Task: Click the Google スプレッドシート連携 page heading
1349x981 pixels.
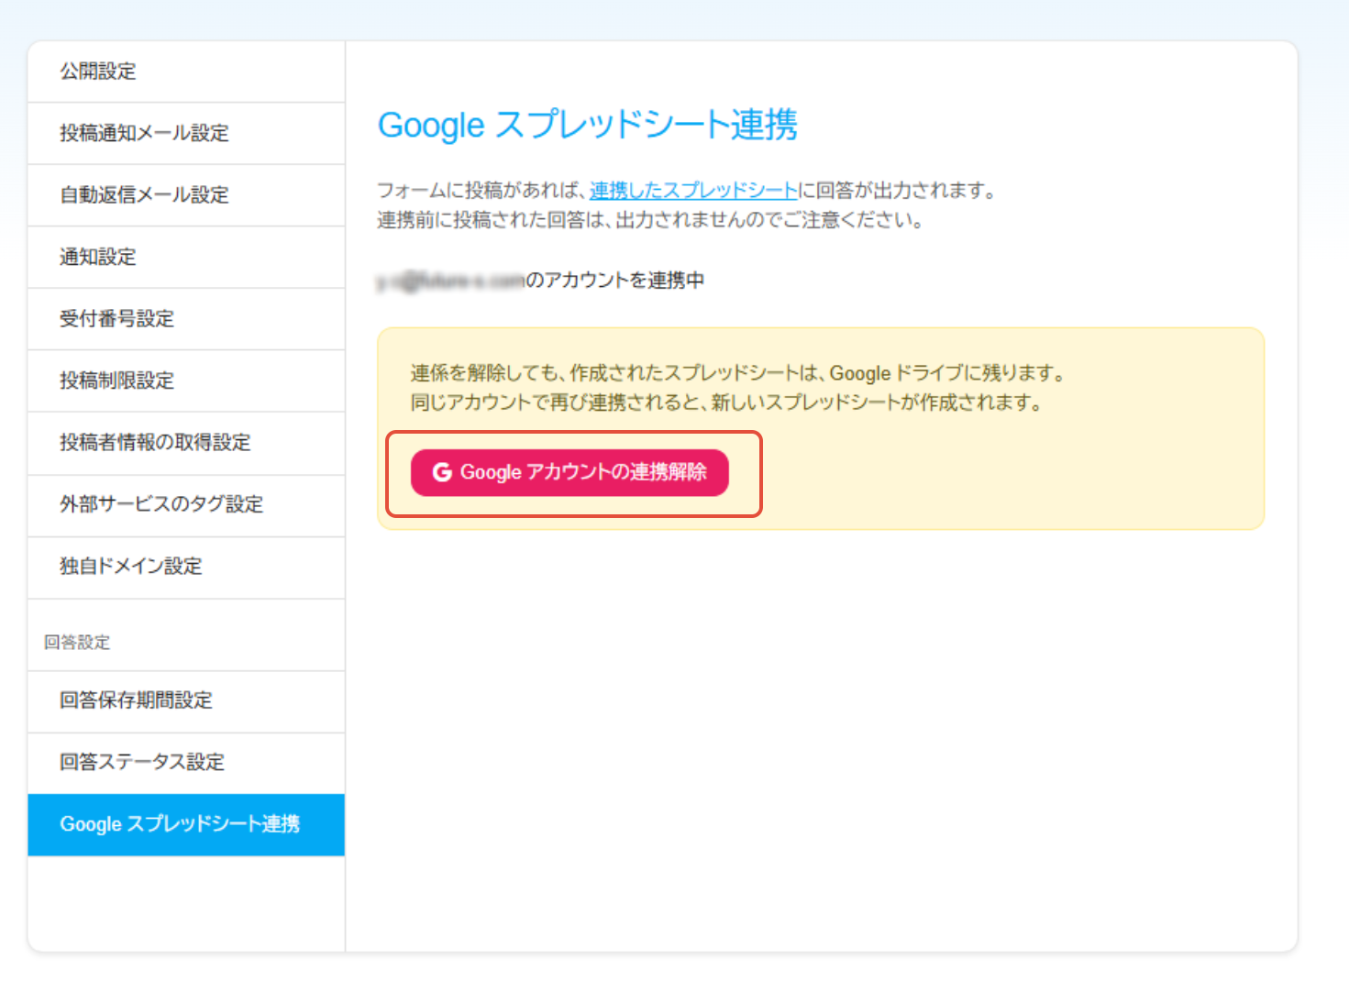Action: pyautogui.click(x=588, y=125)
